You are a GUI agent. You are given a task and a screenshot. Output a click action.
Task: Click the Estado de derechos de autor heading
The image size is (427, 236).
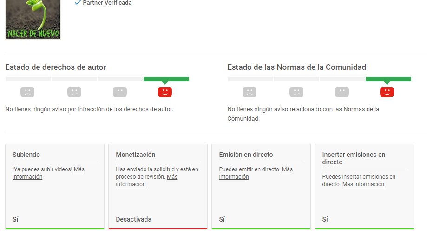point(56,67)
